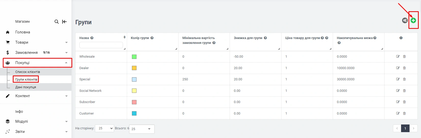Open the На сторінку per-page dropdown

coord(104,128)
